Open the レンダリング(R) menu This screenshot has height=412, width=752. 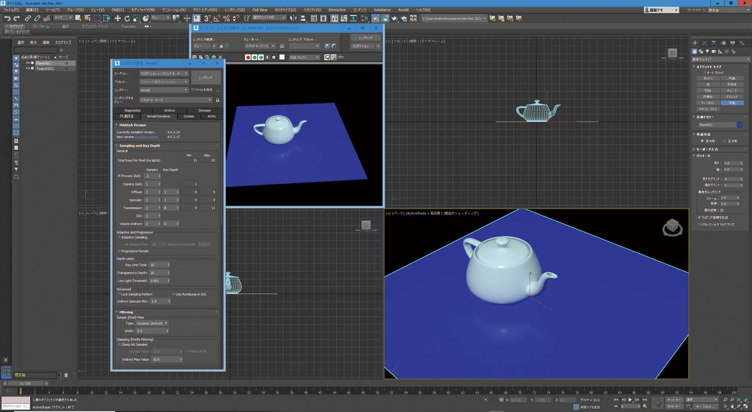[235, 10]
